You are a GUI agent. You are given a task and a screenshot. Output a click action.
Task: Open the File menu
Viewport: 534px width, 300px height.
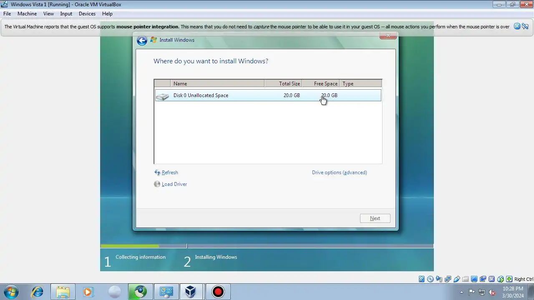point(7,14)
